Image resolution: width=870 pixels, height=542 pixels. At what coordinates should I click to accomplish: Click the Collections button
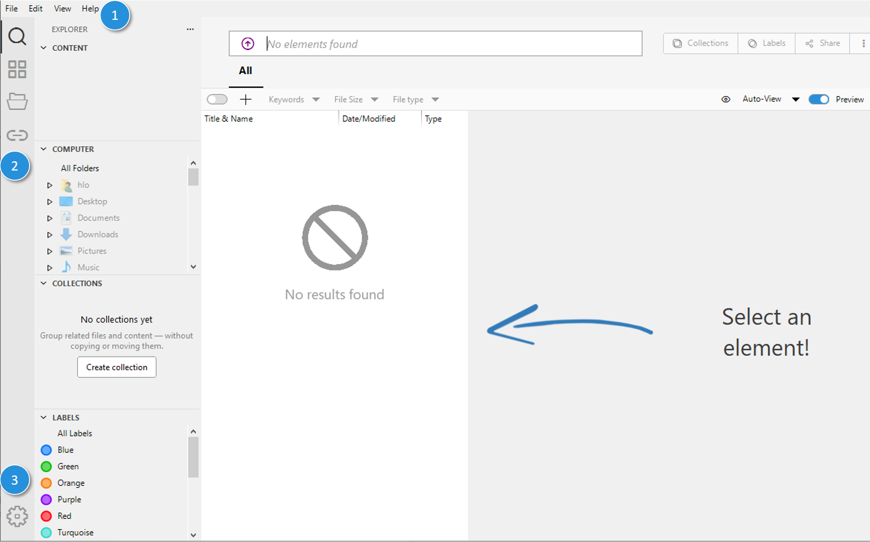pyautogui.click(x=701, y=43)
